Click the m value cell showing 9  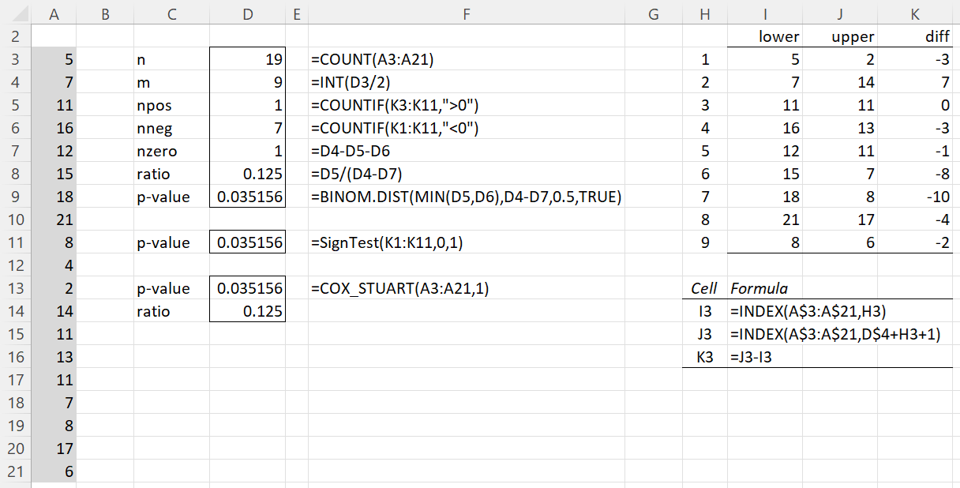pos(248,82)
